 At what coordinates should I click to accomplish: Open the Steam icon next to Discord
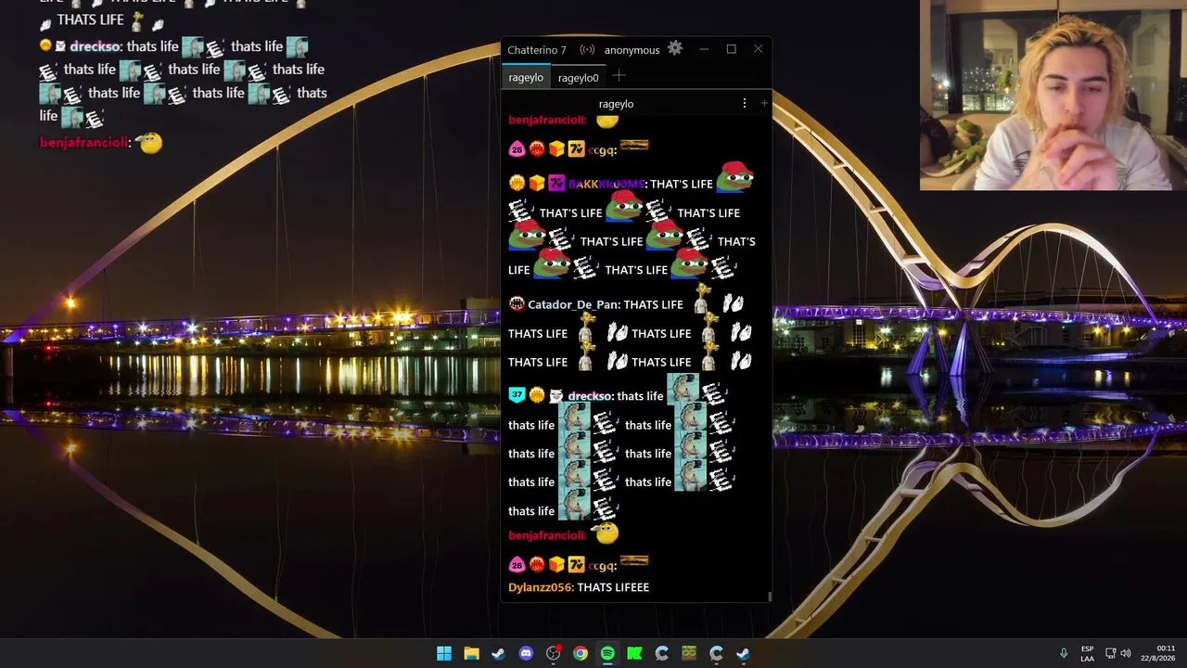pos(498,653)
